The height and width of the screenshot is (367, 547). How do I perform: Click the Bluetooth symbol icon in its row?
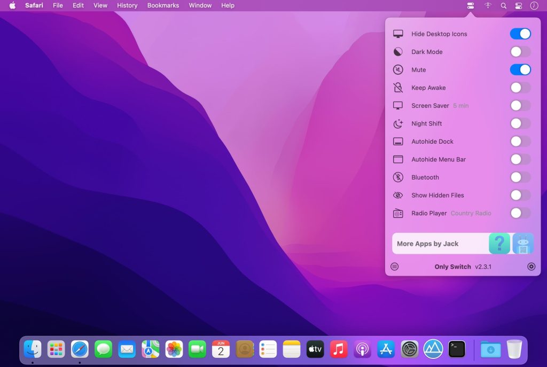[x=397, y=177]
